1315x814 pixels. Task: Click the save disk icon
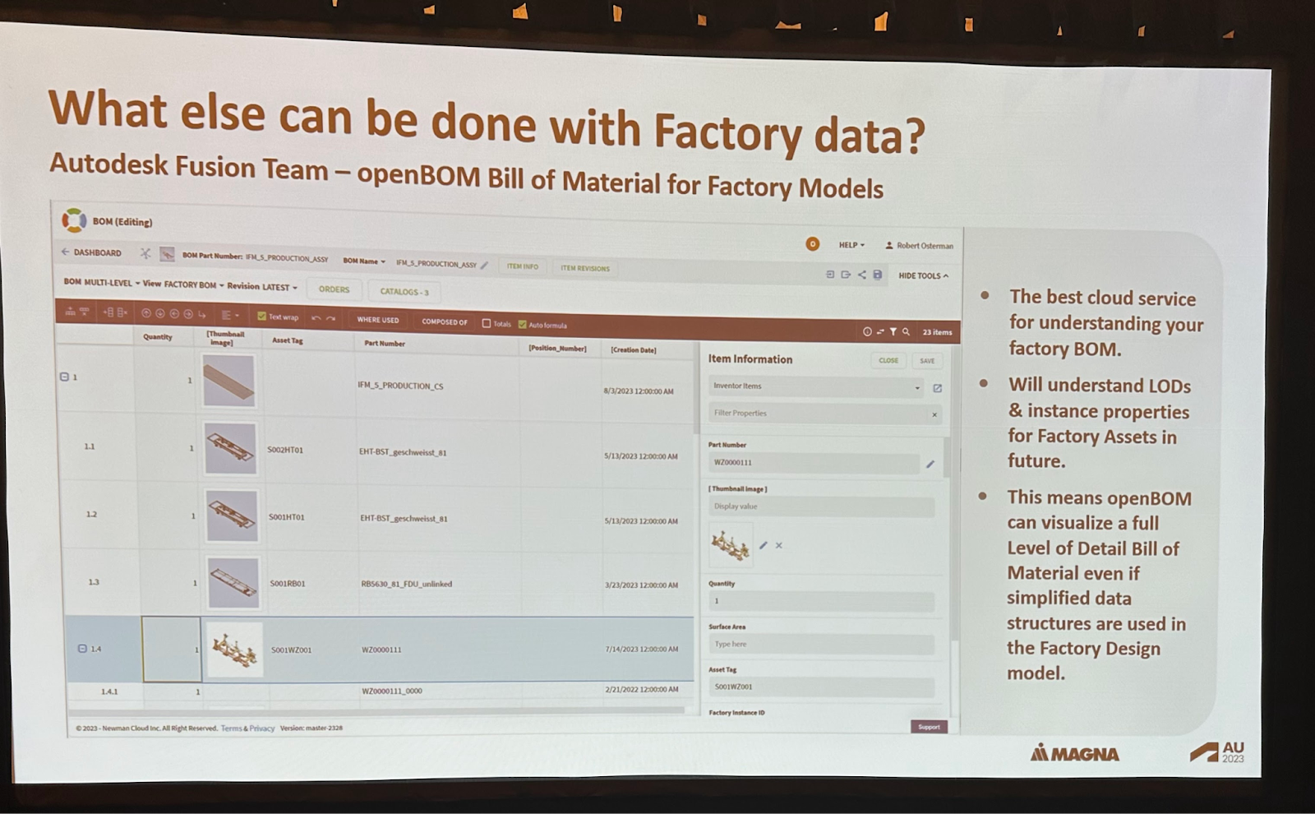(877, 275)
